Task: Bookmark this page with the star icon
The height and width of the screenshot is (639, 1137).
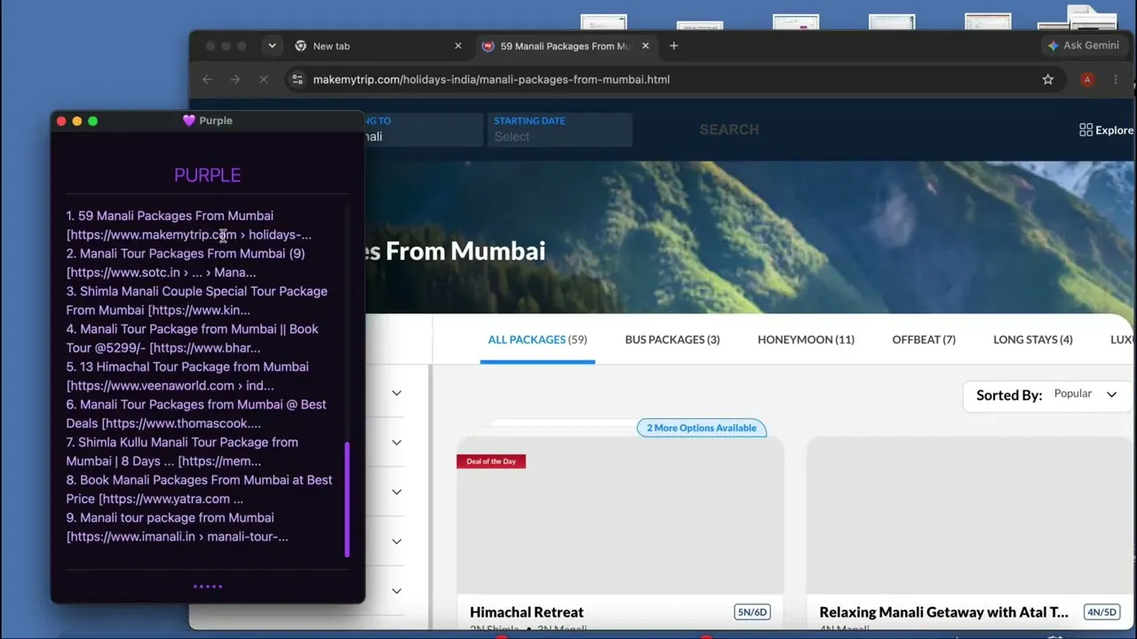Action: tap(1048, 79)
